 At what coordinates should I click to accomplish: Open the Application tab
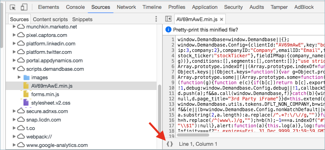[205, 7]
